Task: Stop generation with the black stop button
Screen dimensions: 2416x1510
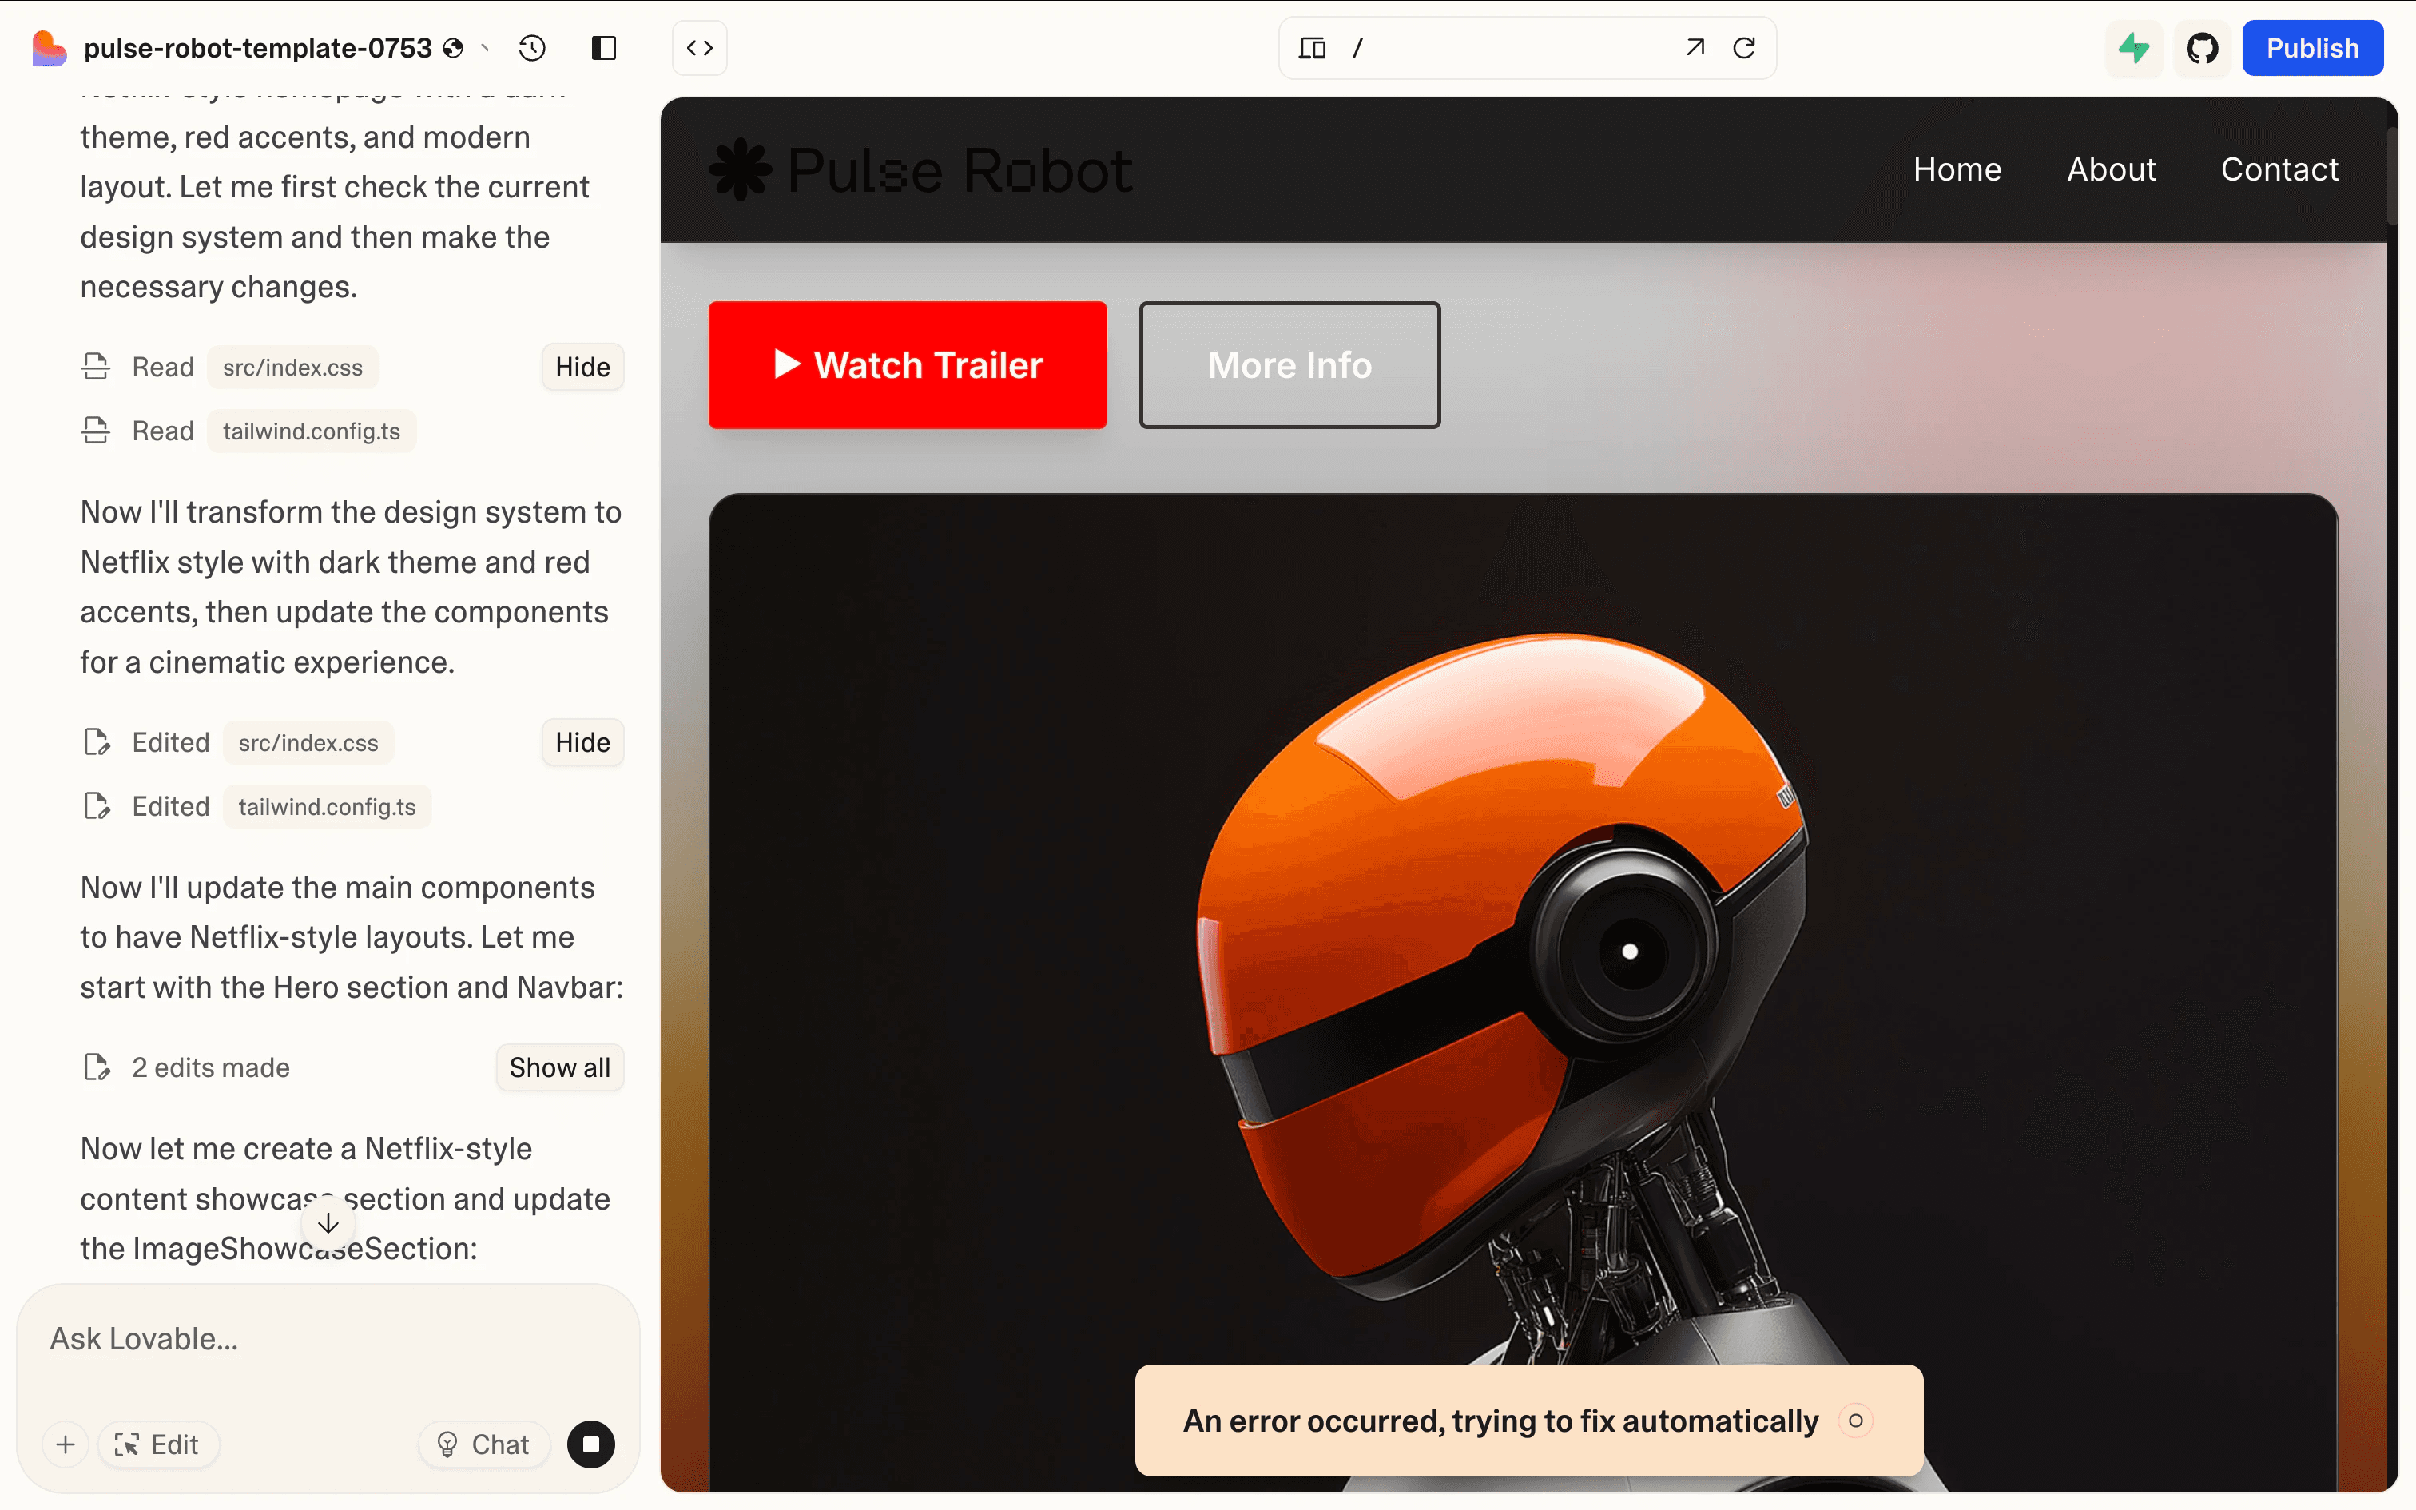Action: pos(591,1445)
